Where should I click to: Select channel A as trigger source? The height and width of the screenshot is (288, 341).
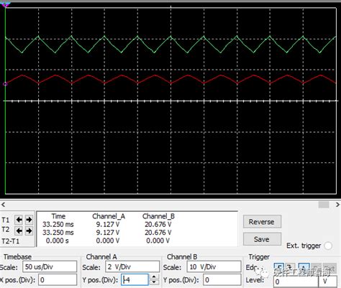tap(304, 268)
